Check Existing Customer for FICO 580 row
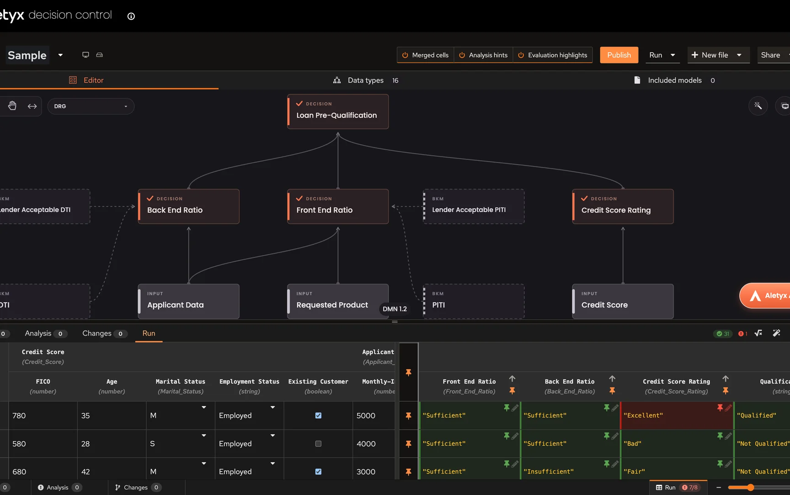The height and width of the screenshot is (495, 790). [318, 444]
